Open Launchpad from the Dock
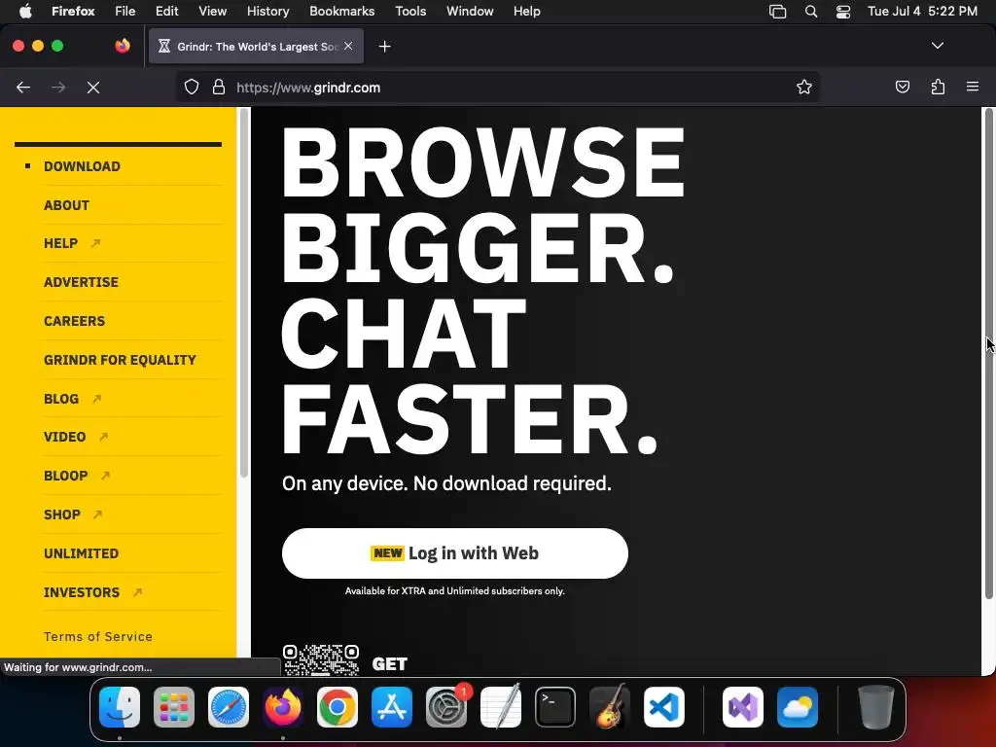The image size is (996, 747). pyautogui.click(x=174, y=707)
